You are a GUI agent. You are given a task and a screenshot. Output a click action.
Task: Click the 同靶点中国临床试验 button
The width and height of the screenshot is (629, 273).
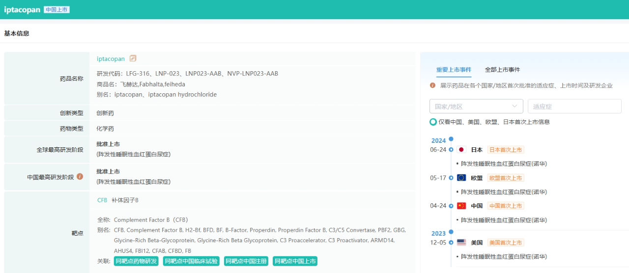[191, 261]
